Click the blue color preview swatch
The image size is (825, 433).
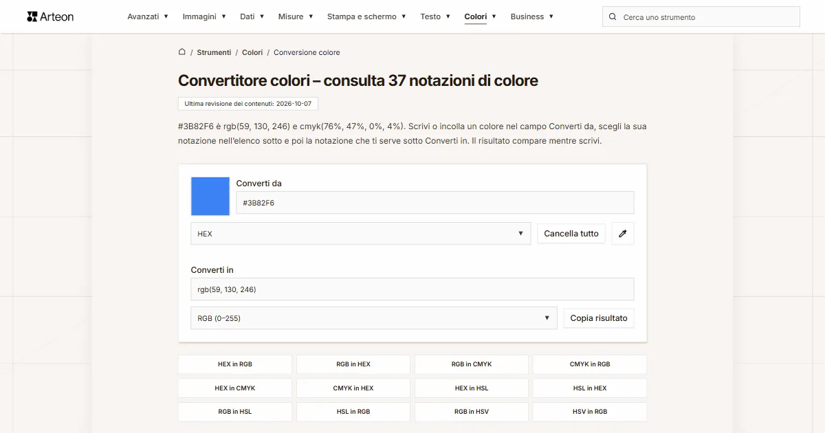click(x=210, y=197)
